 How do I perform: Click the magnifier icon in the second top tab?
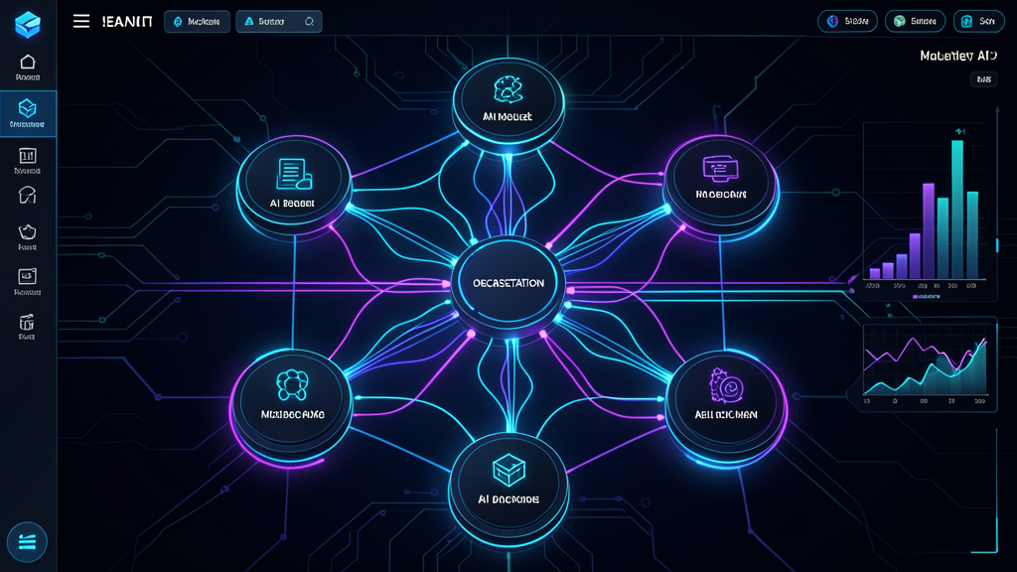point(309,21)
